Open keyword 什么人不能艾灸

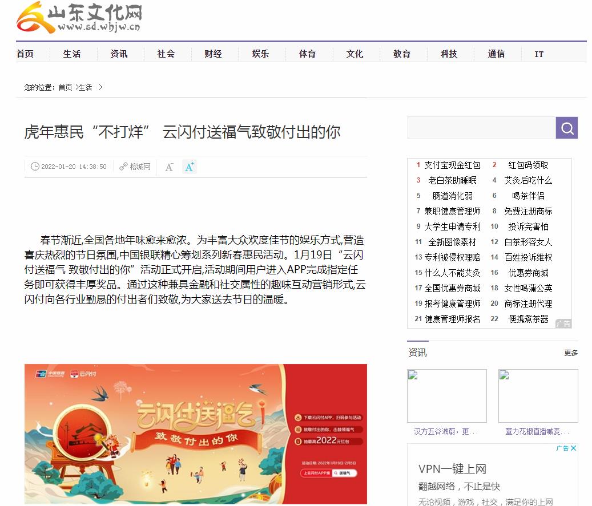[452, 273]
